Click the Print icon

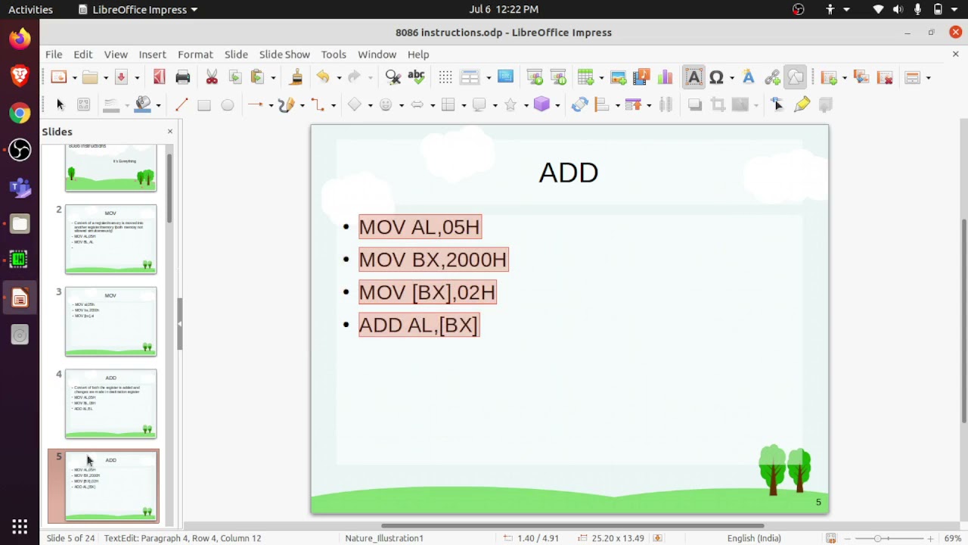(x=182, y=76)
